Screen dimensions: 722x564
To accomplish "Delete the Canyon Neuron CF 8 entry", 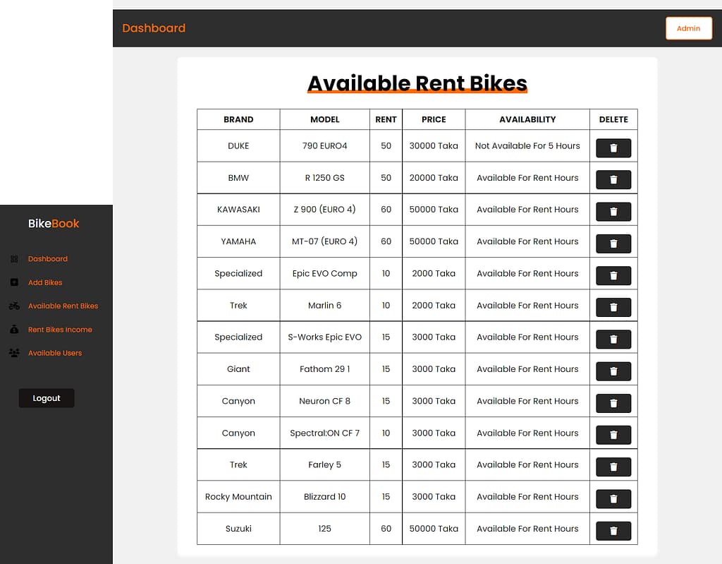I will pos(613,403).
